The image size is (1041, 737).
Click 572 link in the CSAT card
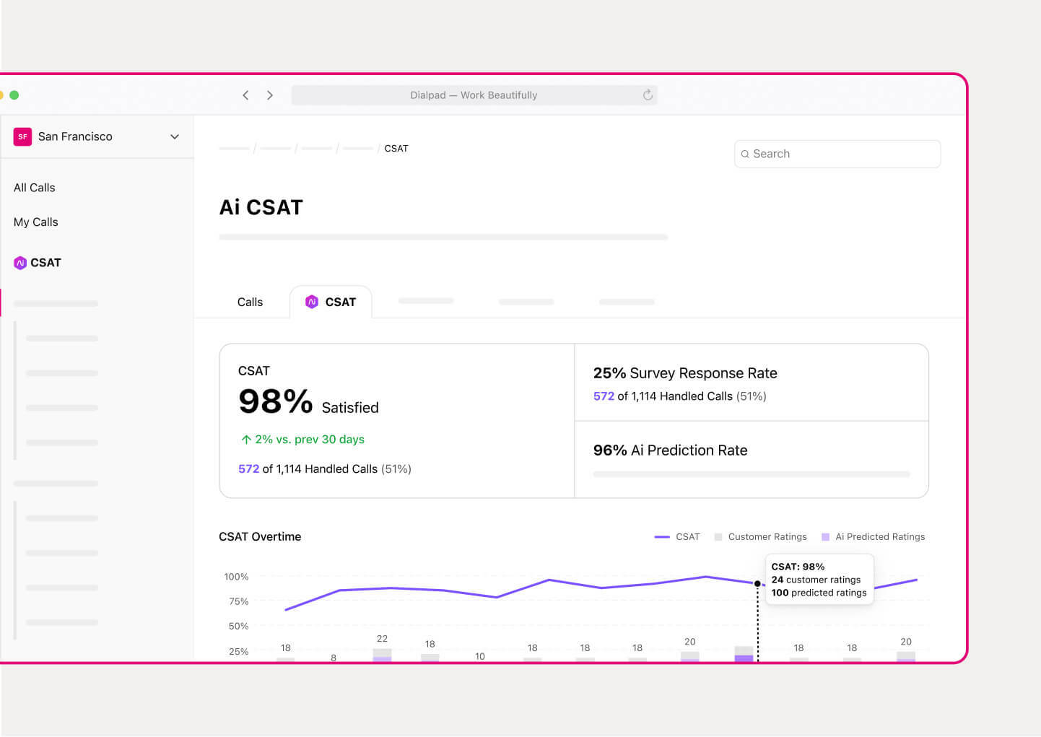(248, 469)
